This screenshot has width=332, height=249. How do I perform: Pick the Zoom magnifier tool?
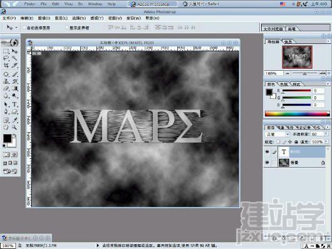click(x=14, y=128)
